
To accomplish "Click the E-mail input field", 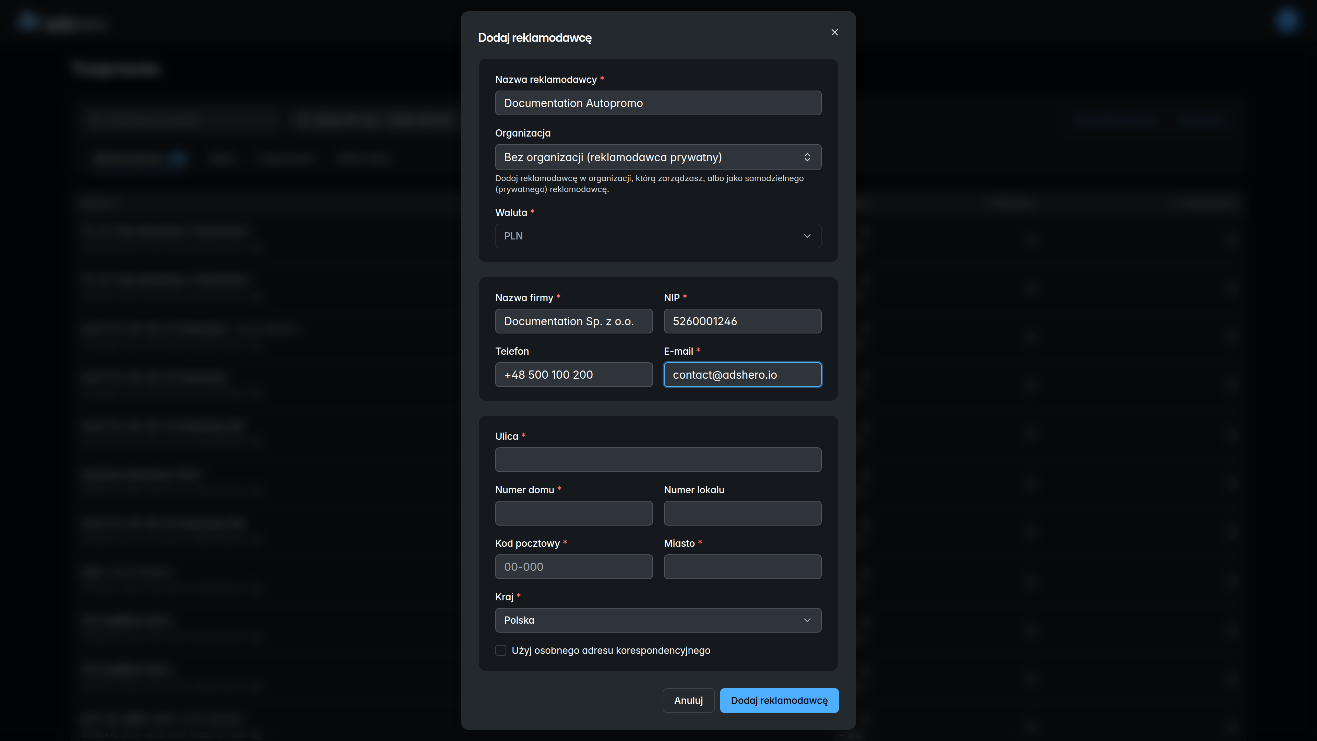I will [742, 374].
